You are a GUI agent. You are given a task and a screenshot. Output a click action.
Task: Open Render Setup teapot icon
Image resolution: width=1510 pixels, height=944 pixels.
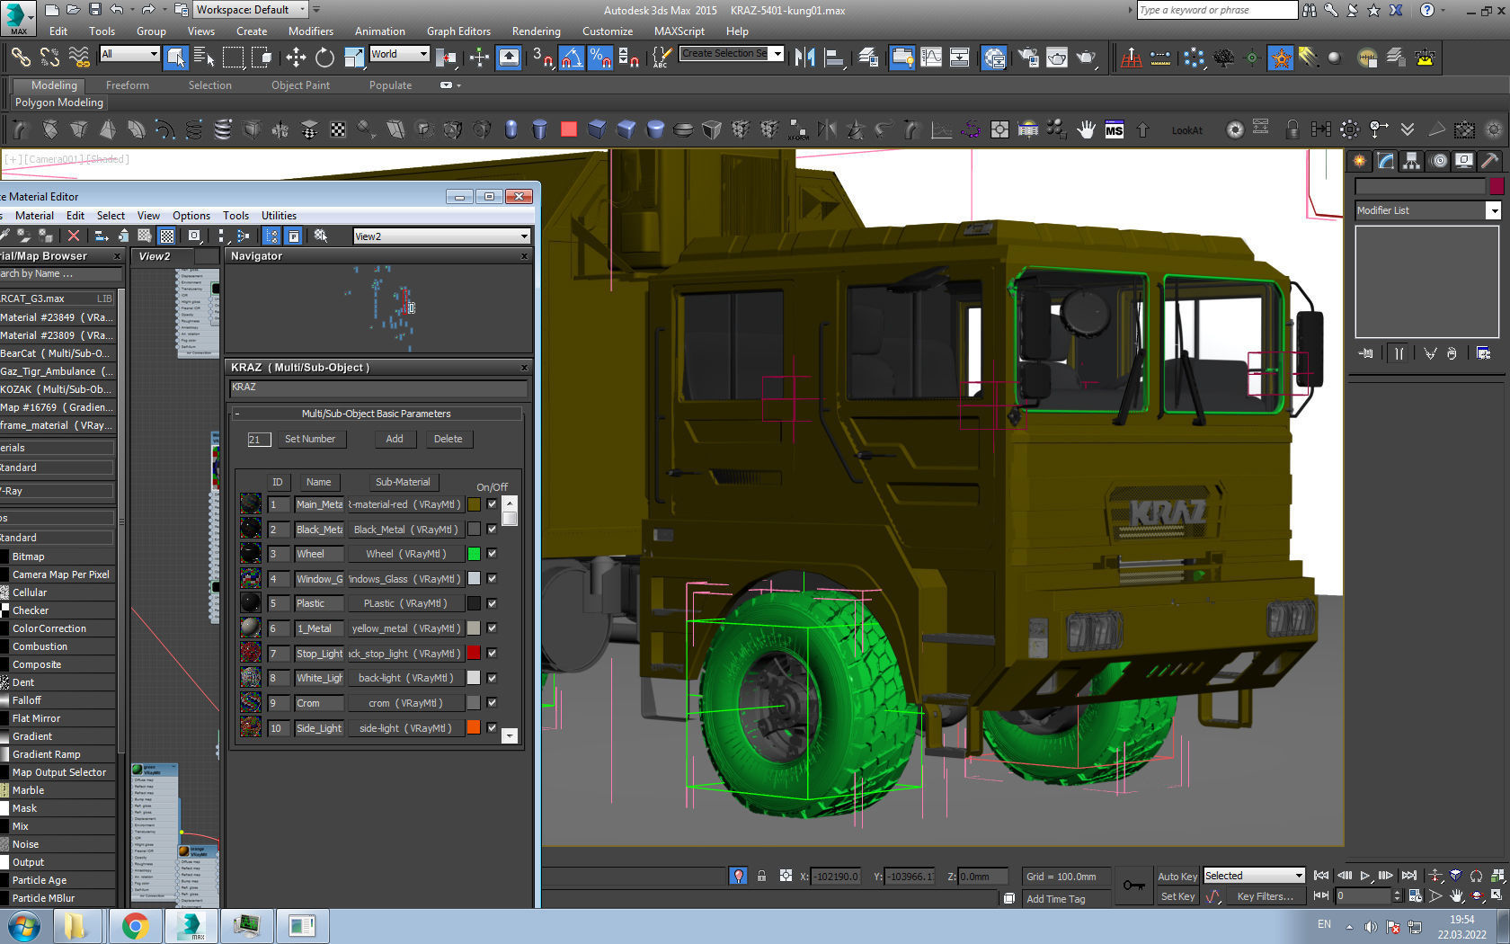(x=1028, y=58)
